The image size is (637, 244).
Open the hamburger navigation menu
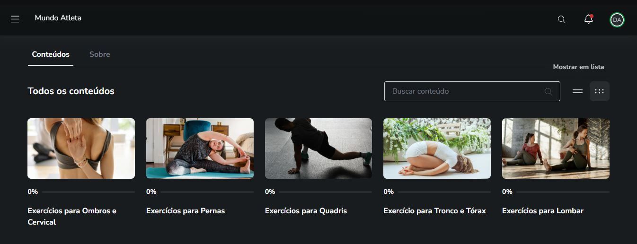[x=15, y=19]
